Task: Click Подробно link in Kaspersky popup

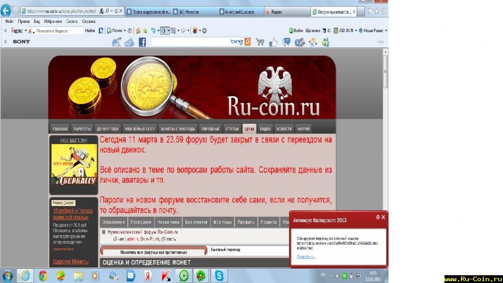Action: click(x=306, y=256)
